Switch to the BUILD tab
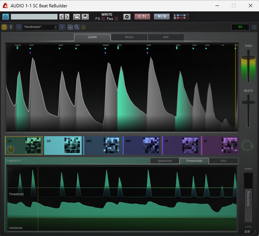 coord(129,37)
